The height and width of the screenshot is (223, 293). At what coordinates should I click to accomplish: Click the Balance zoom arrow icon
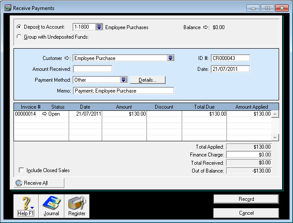(x=206, y=27)
